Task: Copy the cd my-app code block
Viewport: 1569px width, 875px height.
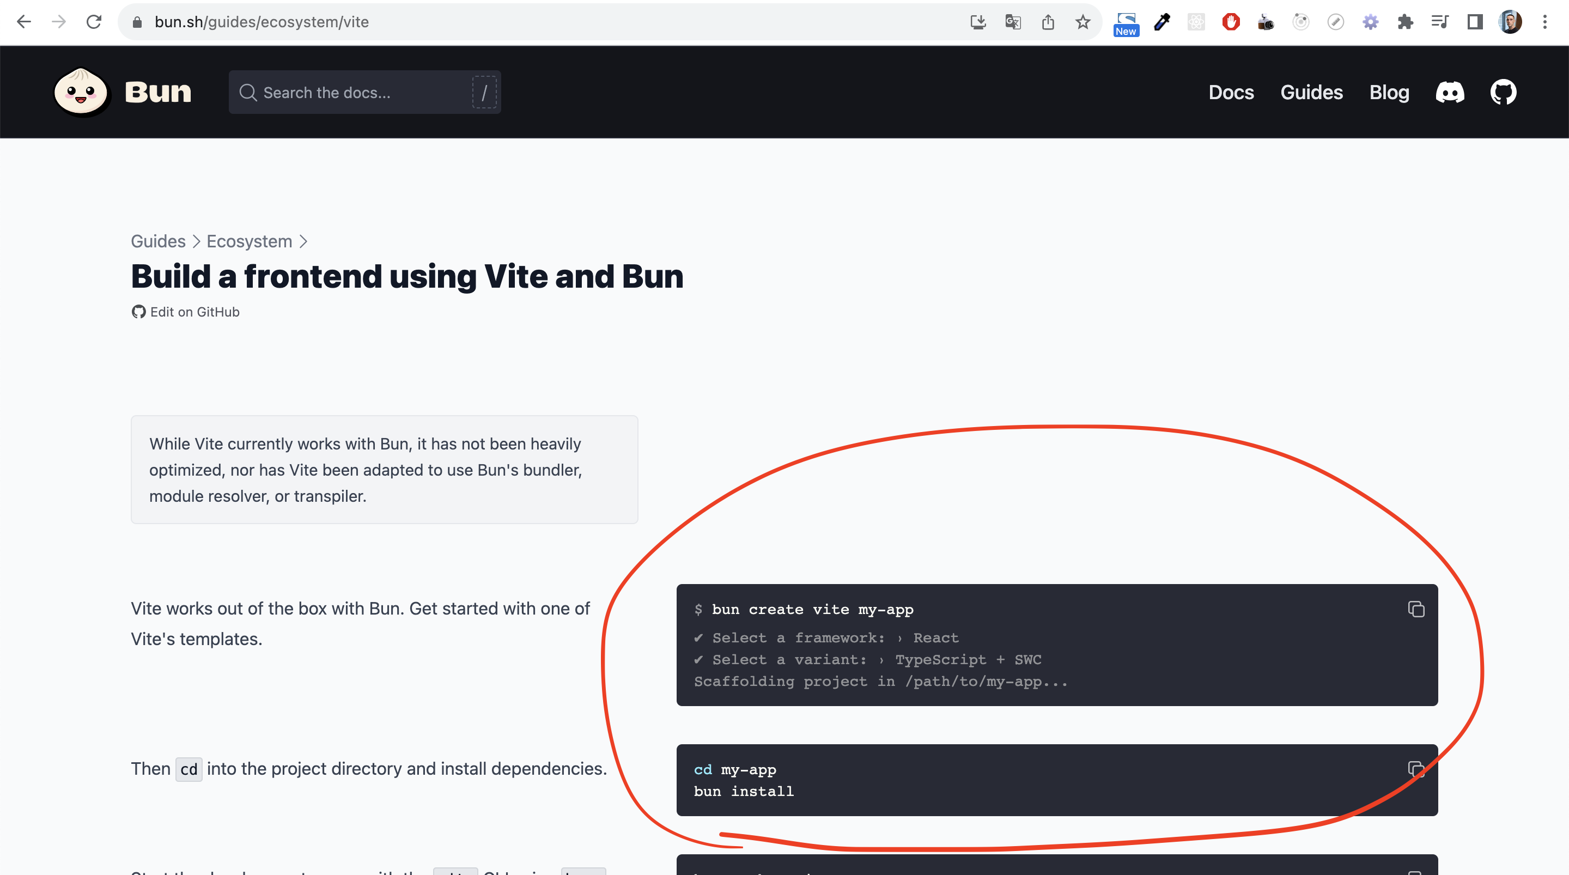Action: pyautogui.click(x=1416, y=769)
